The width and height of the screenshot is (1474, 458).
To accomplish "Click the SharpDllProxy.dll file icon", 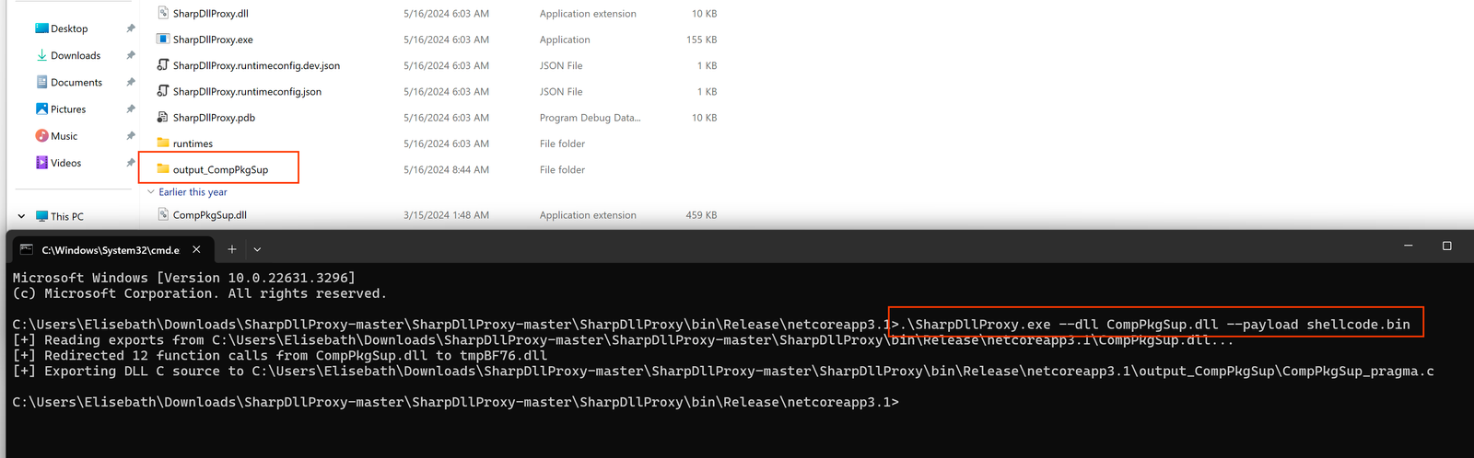I will pyautogui.click(x=163, y=13).
